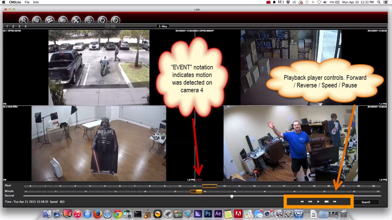Open Finder from the Dock
Screen dimensions: 392x220
[47, 213]
